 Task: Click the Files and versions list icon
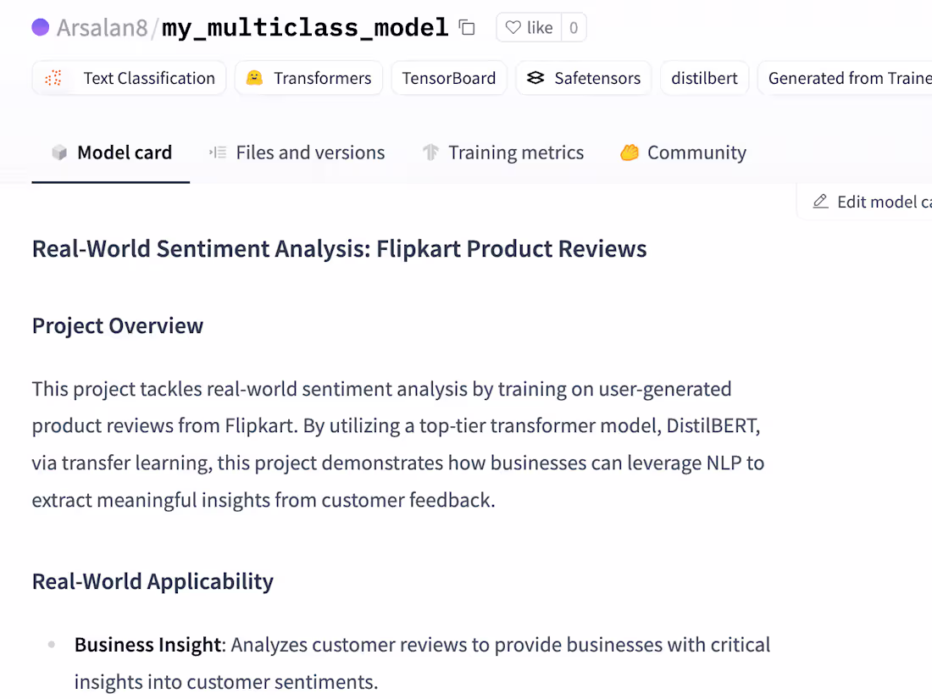click(218, 153)
